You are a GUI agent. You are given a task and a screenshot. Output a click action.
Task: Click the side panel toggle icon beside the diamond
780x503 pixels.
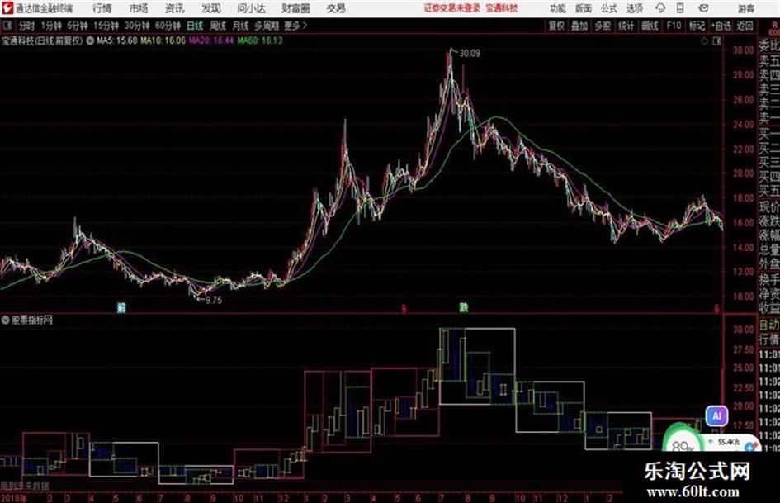tap(716, 40)
